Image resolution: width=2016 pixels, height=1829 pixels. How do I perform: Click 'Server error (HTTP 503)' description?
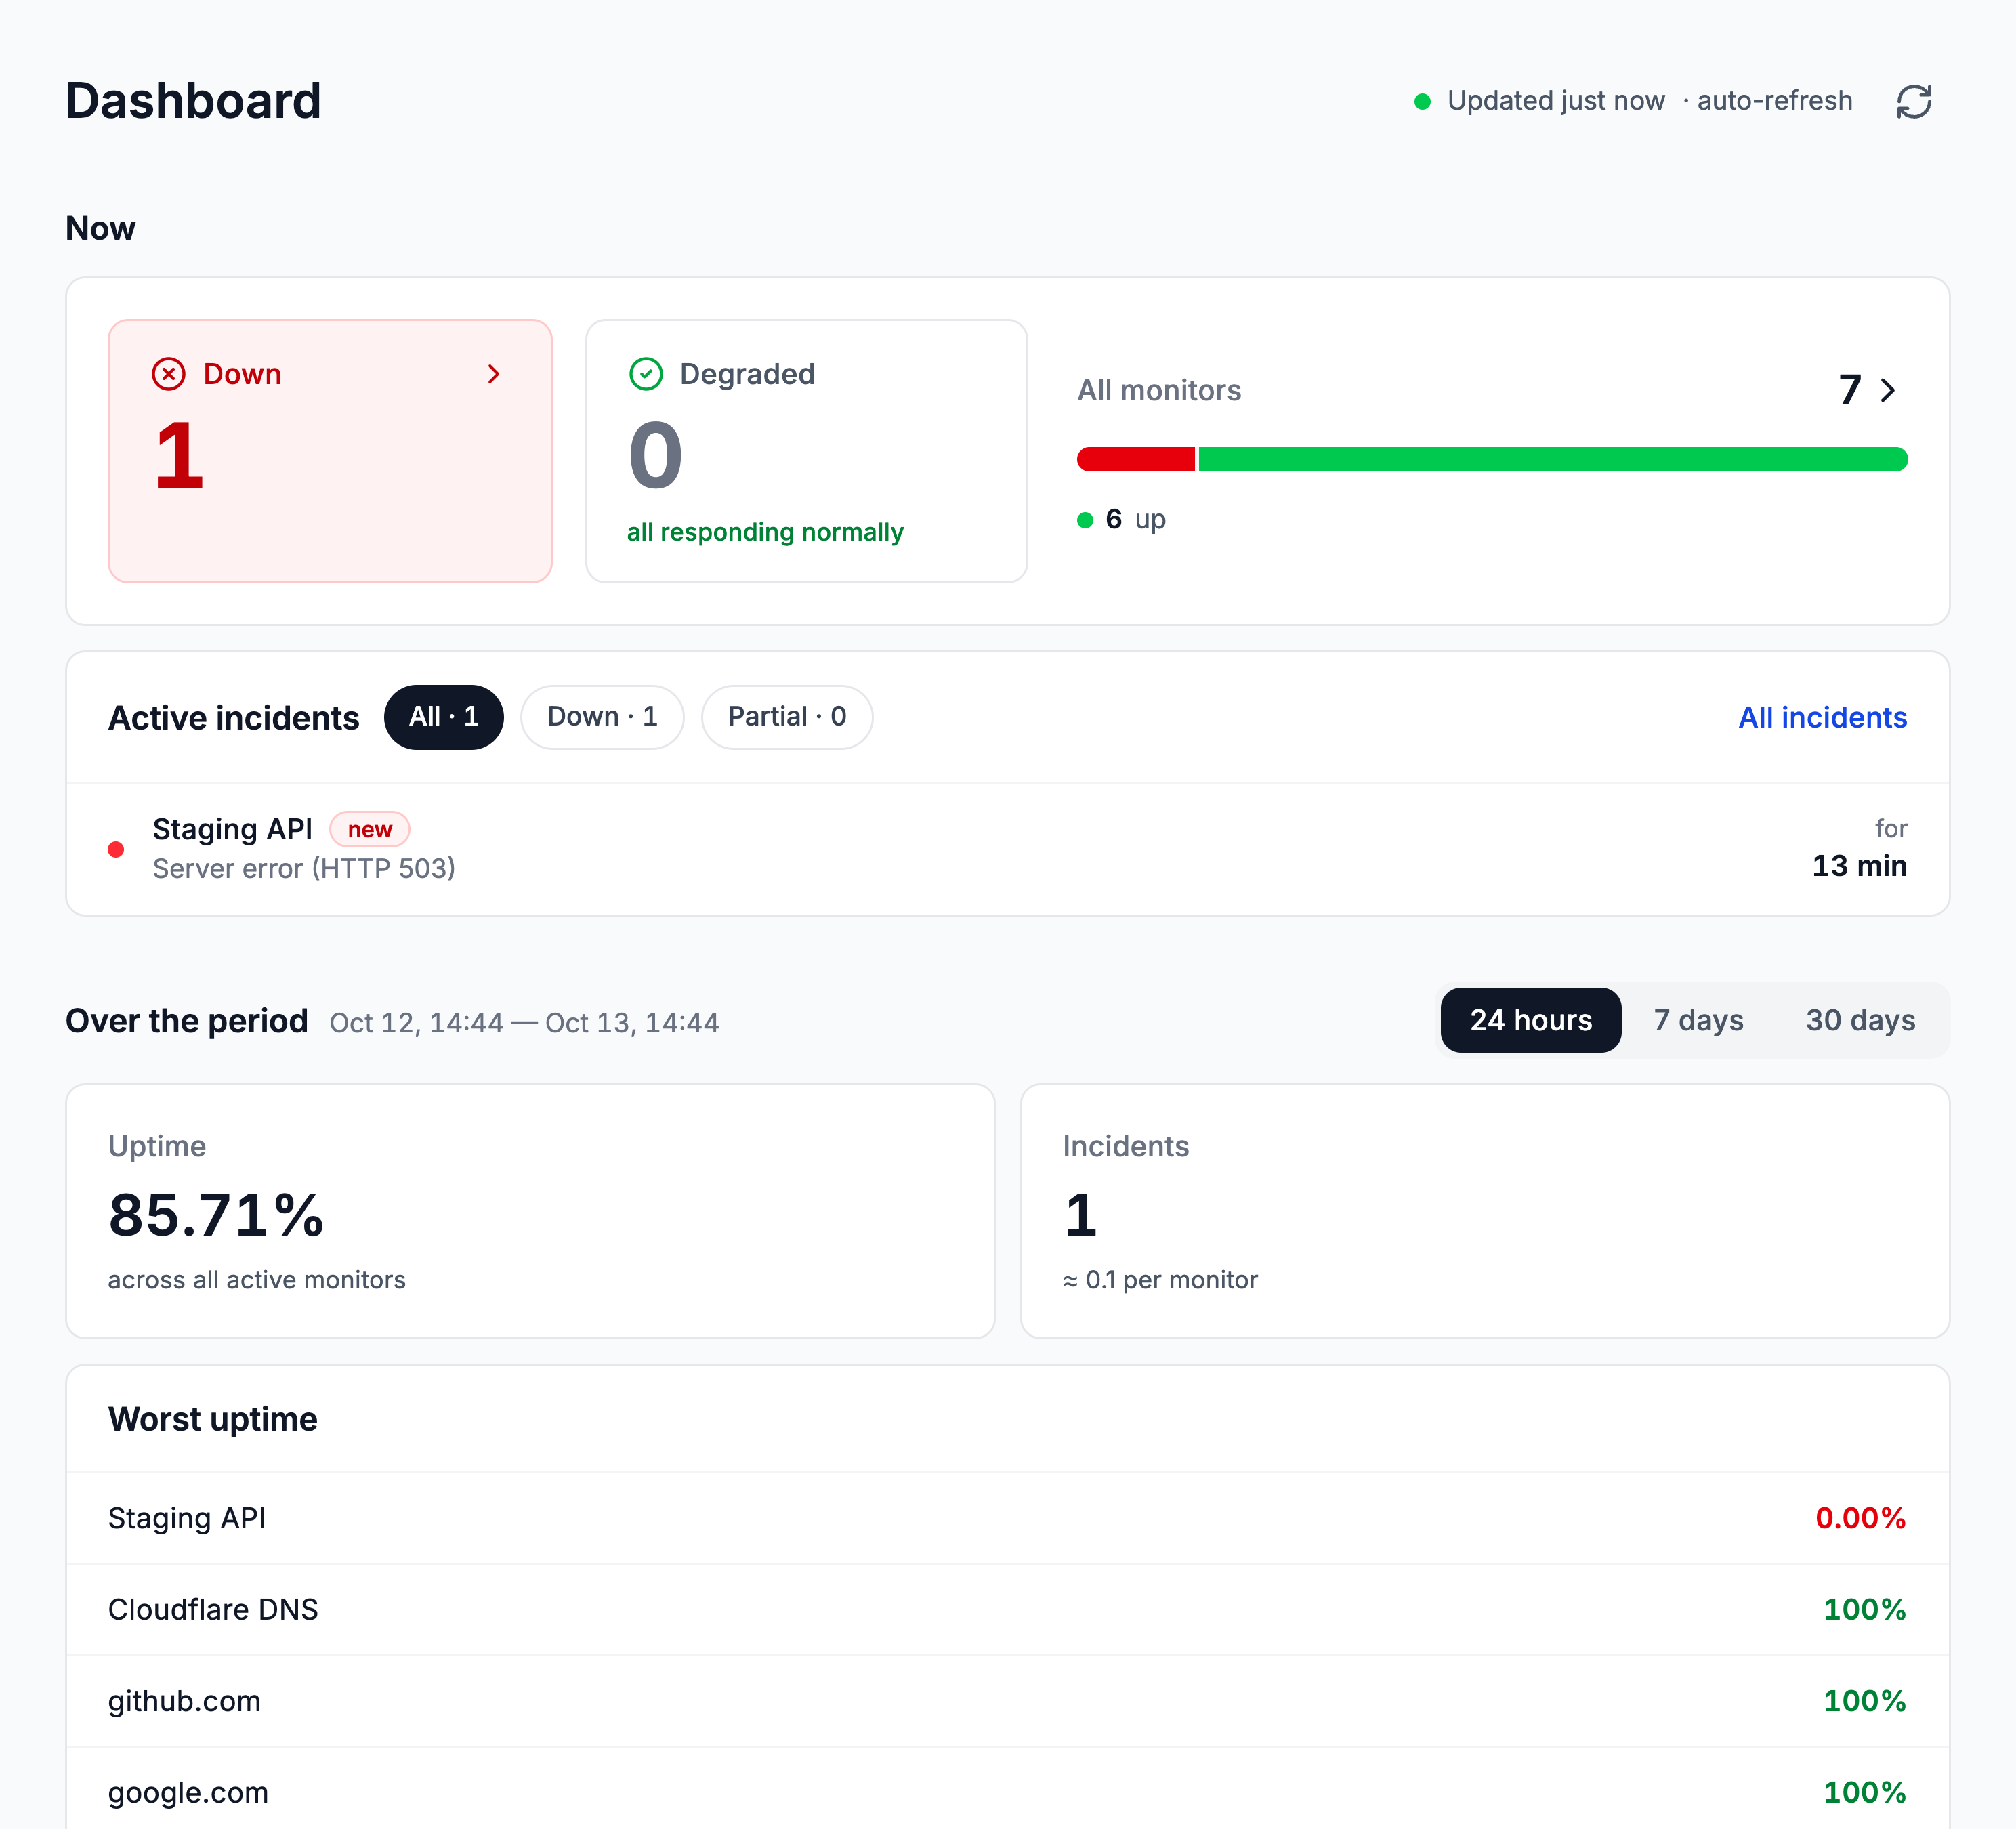(304, 868)
